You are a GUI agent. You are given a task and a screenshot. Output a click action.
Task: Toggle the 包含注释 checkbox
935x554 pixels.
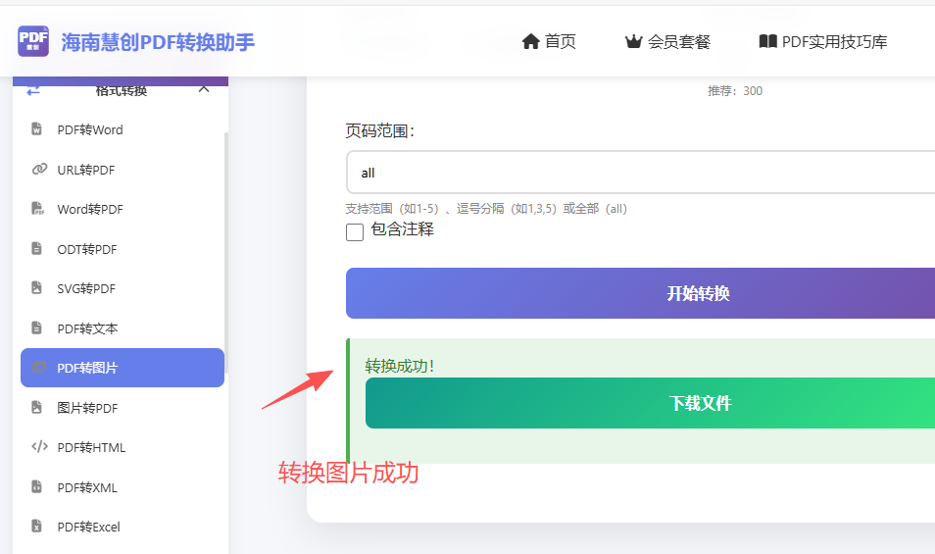(355, 232)
